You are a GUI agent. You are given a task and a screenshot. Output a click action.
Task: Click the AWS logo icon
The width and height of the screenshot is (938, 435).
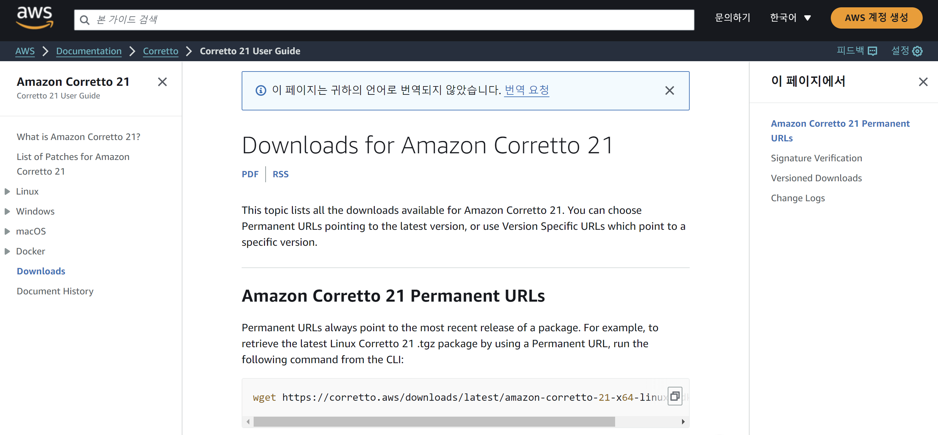pos(35,17)
